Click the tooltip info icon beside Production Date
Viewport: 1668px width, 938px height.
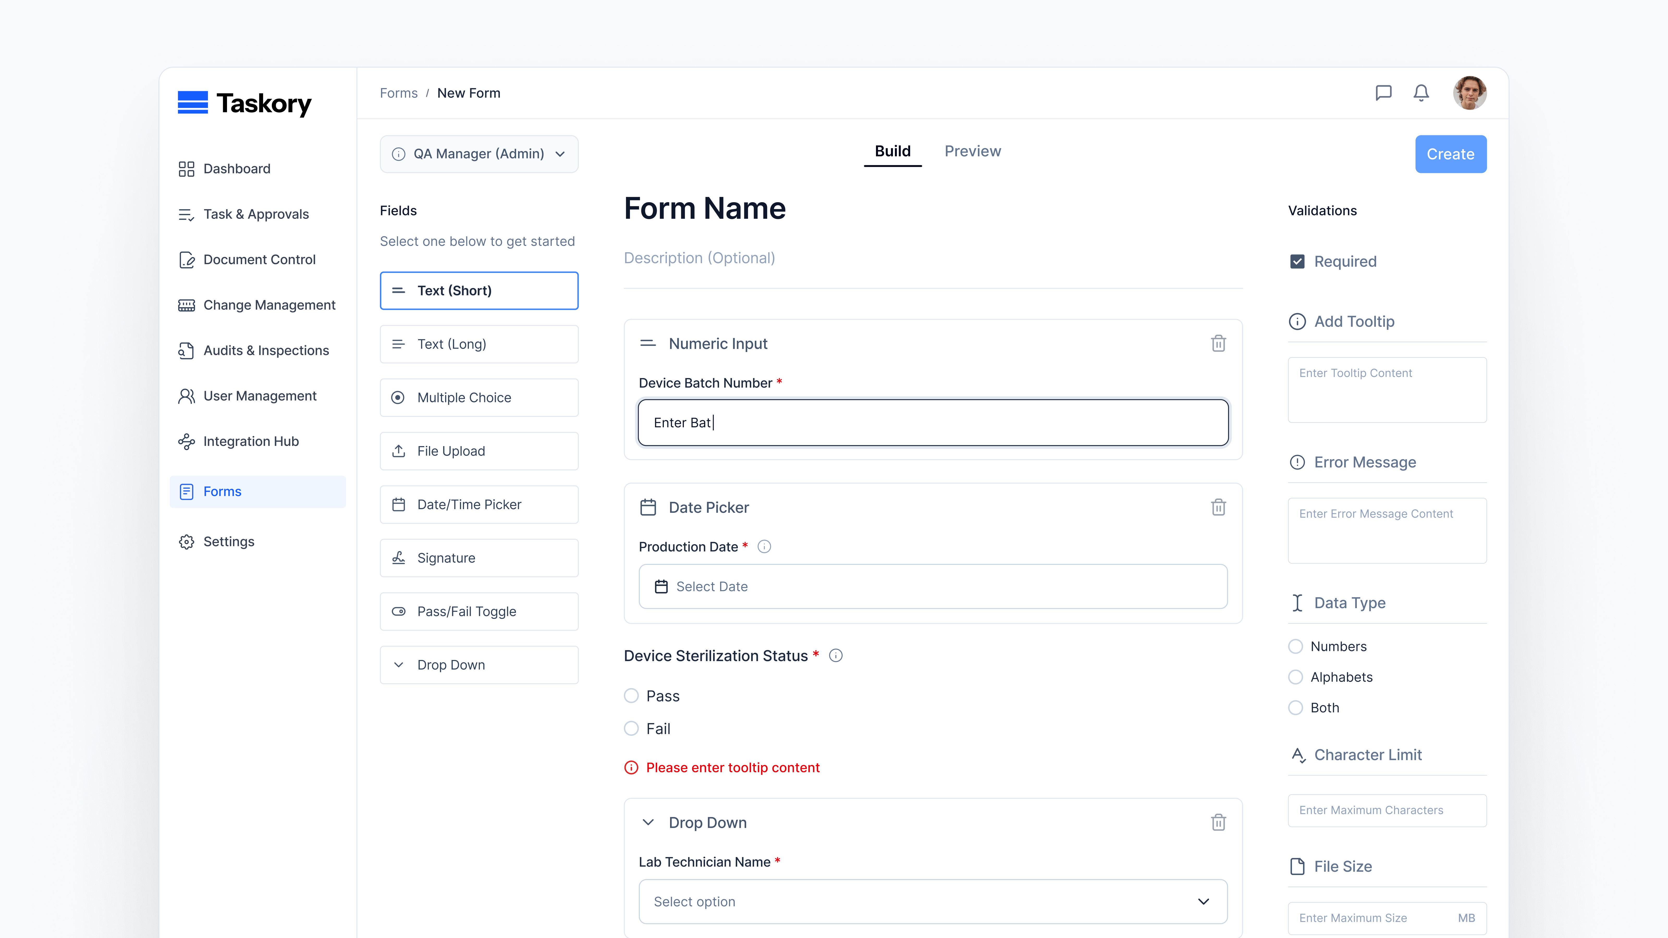click(764, 546)
